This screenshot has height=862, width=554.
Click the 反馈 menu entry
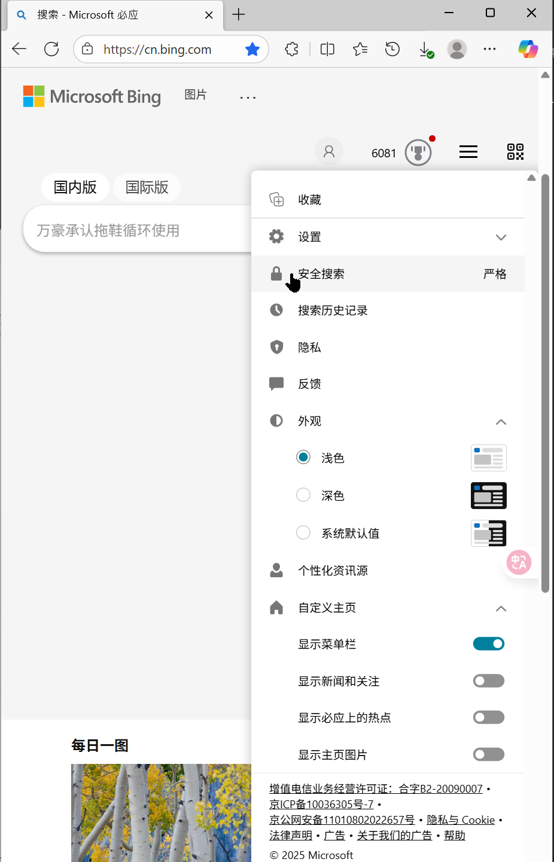[x=310, y=383]
